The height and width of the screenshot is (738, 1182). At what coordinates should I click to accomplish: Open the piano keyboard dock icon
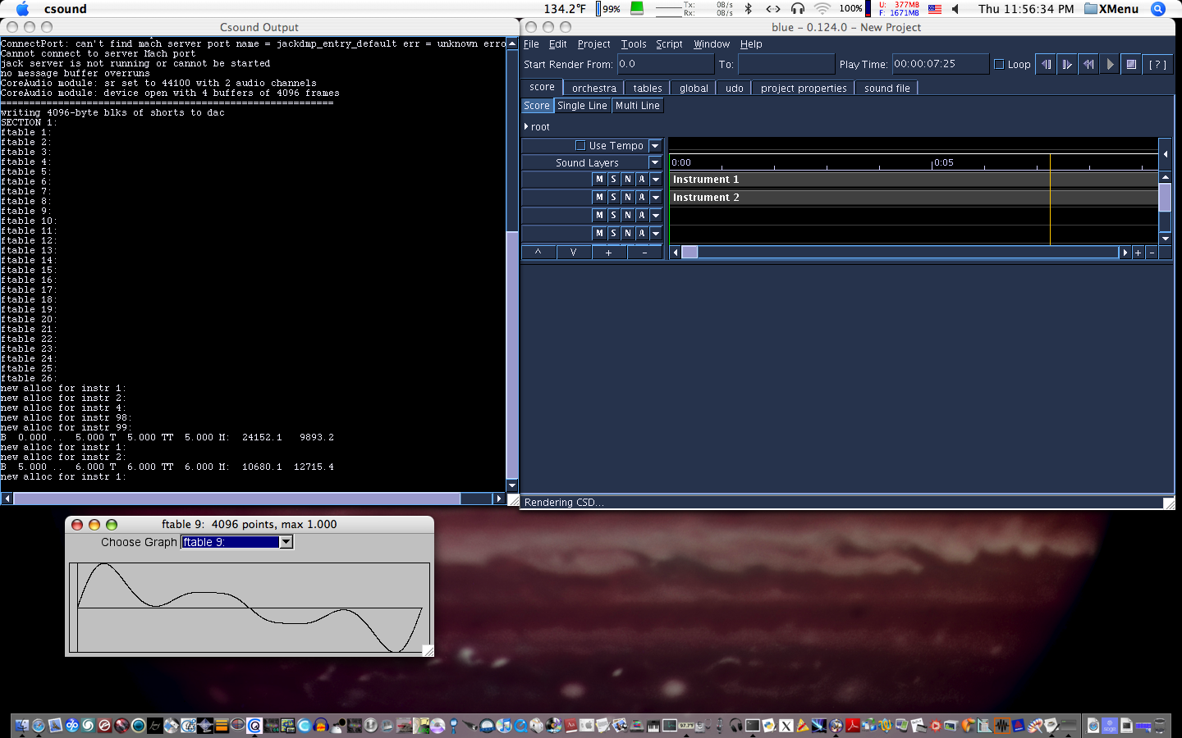653,725
